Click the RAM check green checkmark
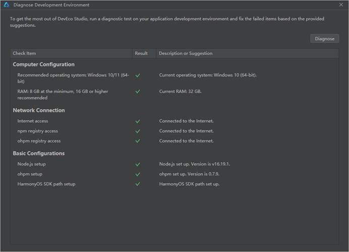Screen dimensions: 349x252 pyautogui.click(x=138, y=92)
